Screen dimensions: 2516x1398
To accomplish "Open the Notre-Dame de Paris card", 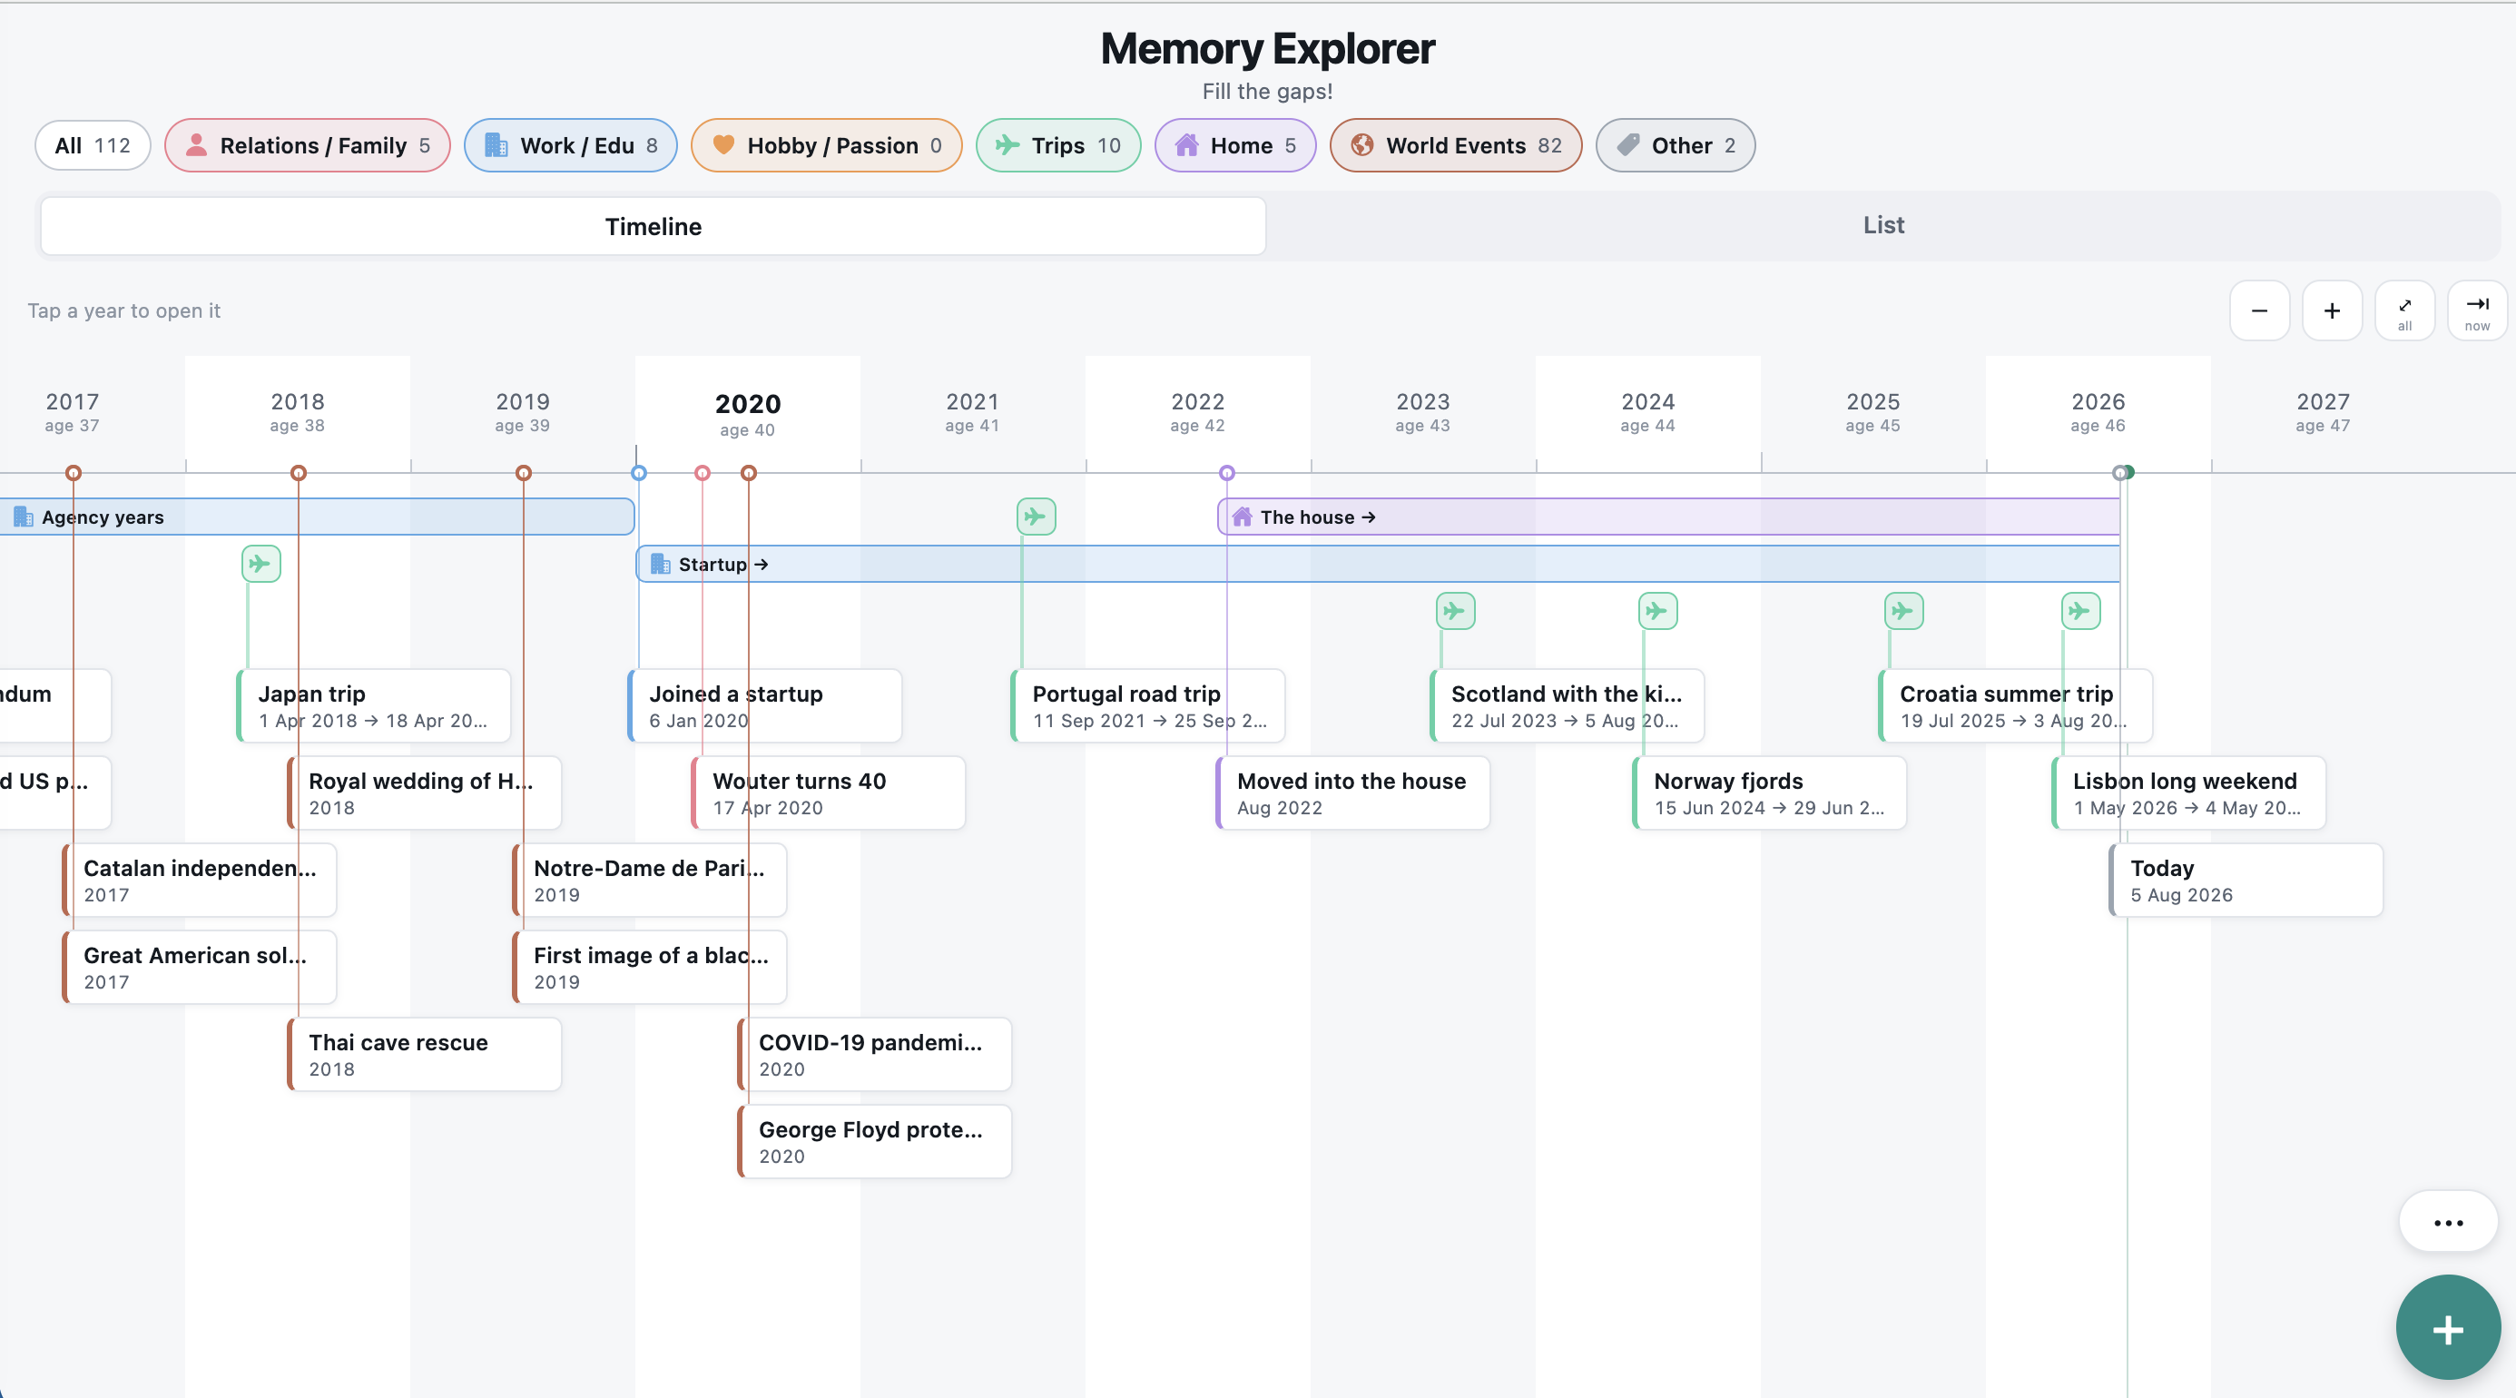I will [x=650, y=881].
